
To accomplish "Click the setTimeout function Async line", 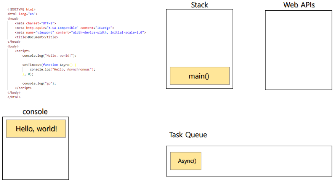I will click(x=49, y=65).
